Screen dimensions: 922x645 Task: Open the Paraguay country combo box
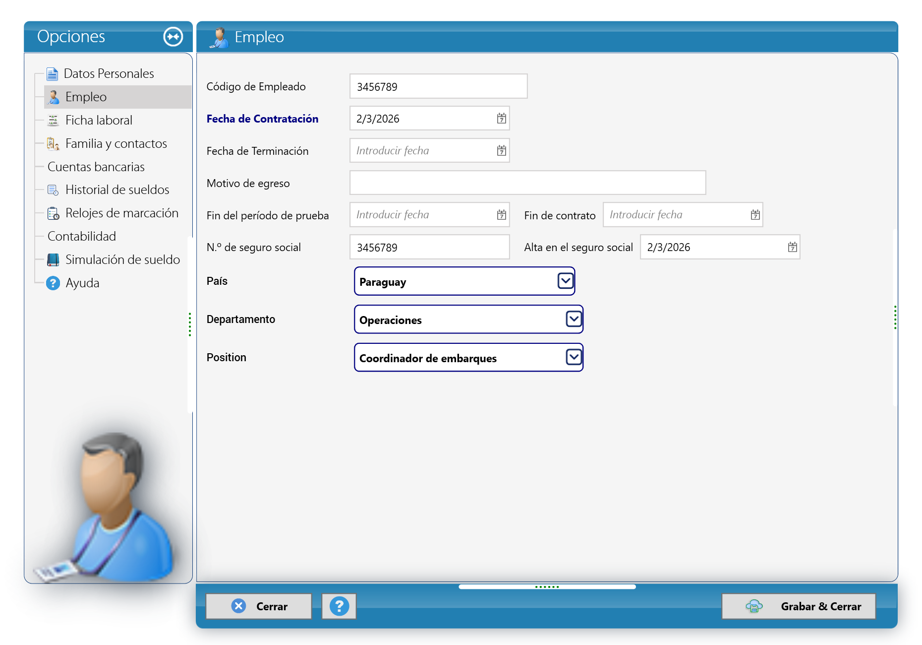464,281
